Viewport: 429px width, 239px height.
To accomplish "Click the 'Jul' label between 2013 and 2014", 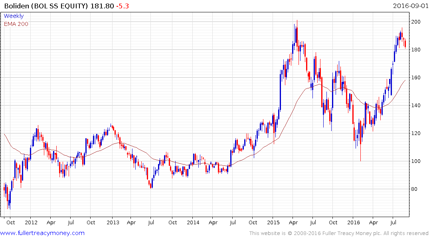I will pyautogui.click(x=151, y=222).
